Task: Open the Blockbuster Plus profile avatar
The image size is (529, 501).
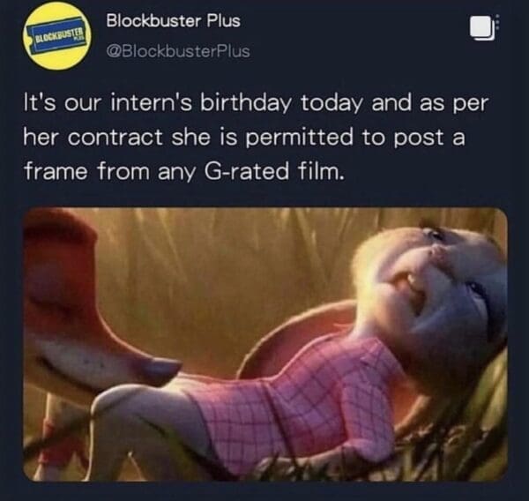Action: 56,37
